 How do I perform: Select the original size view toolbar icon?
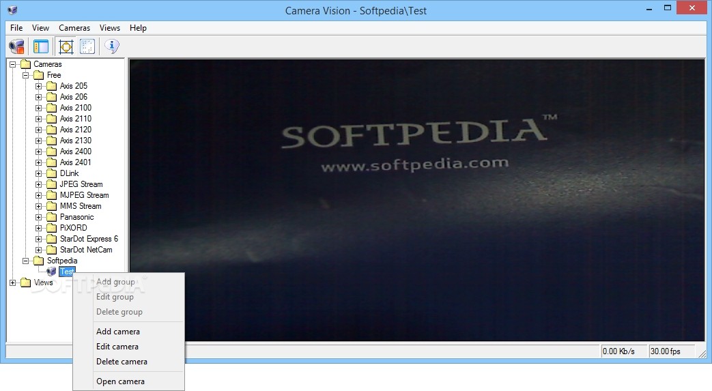pos(87,46)
